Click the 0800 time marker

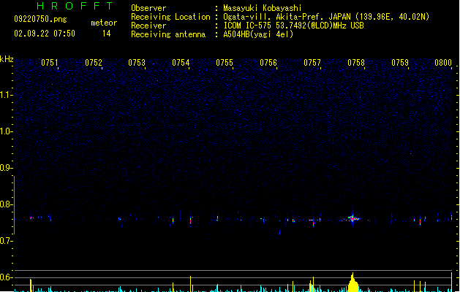(x=443, y=63)
